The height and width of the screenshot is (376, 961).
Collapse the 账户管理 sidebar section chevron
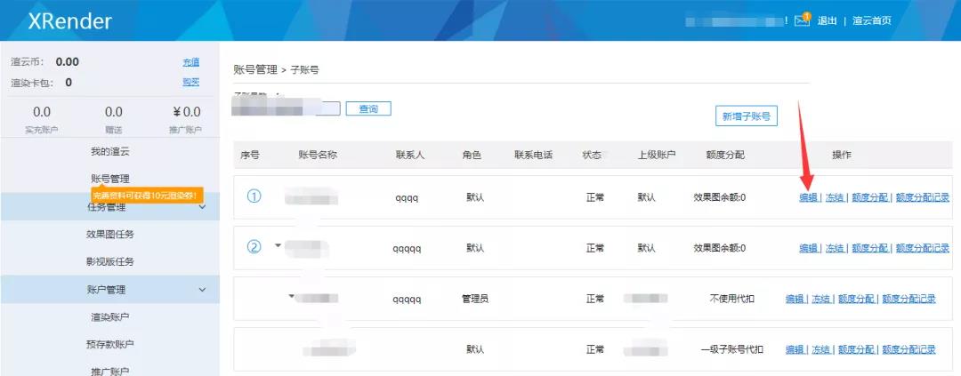(x=202, y=290)
